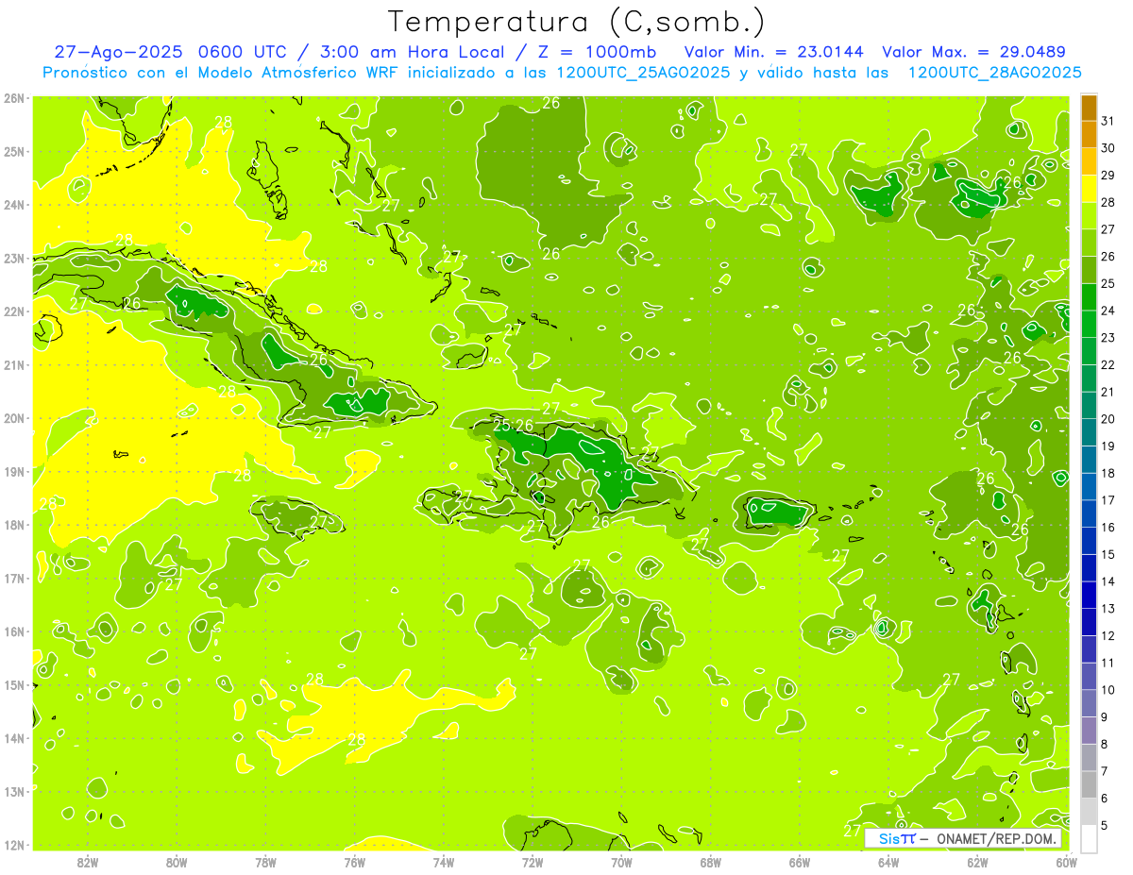
Task: Click the 78W longitude axis label
Action: point(266,862)
